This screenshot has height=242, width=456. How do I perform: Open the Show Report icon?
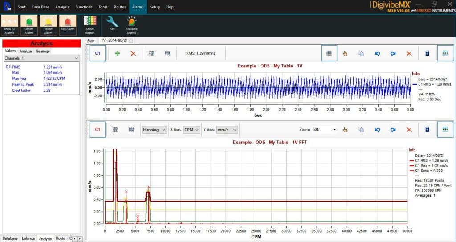pos(90,25)
